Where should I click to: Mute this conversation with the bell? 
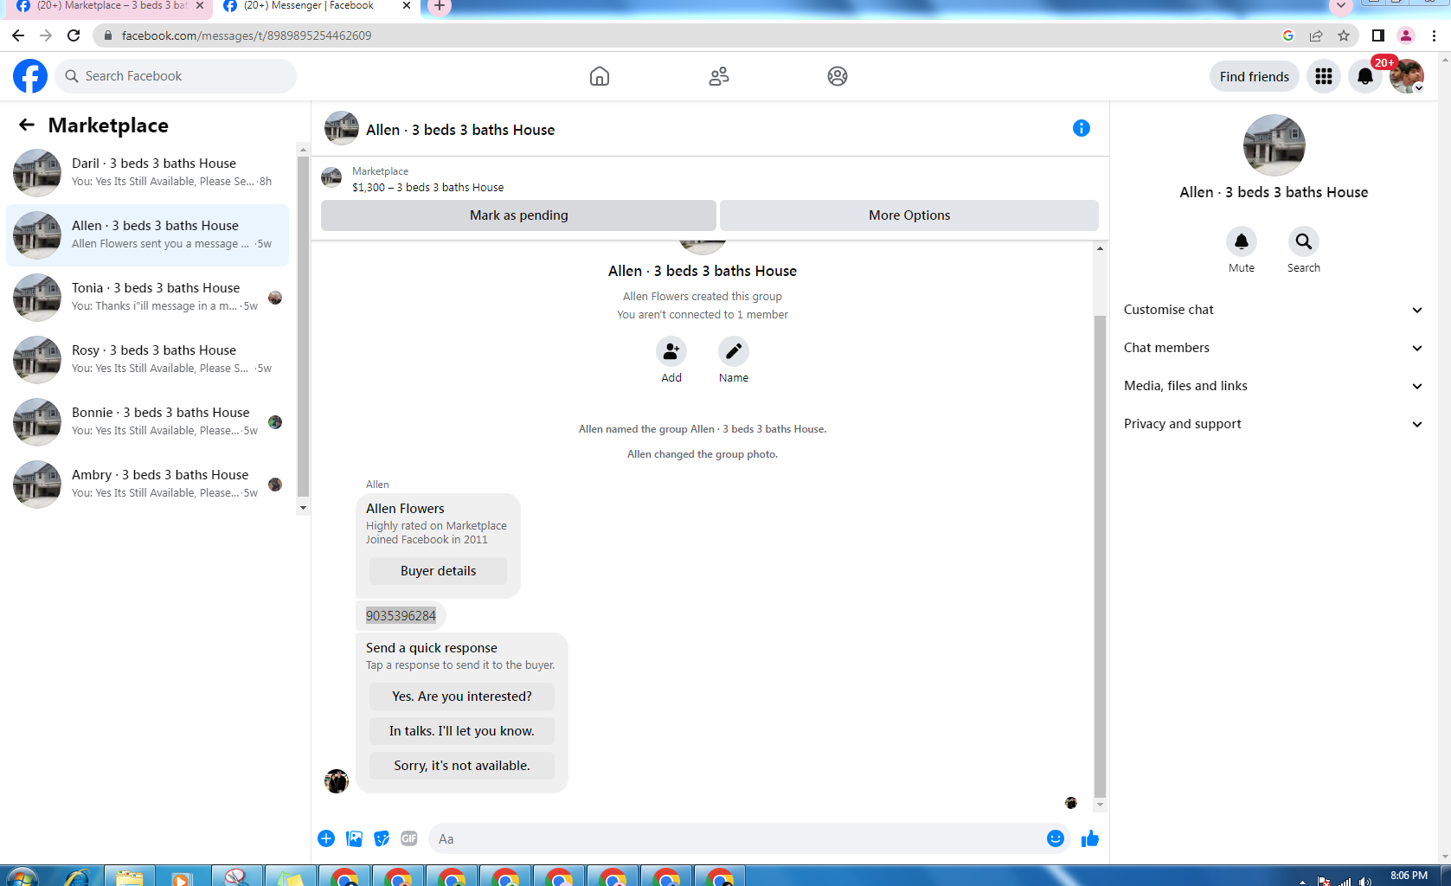coord(1242,241)
